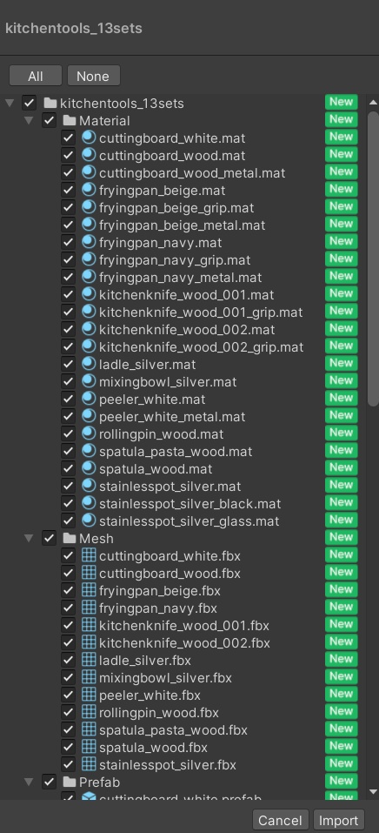Click the None selection button

[x=93, y=76]
